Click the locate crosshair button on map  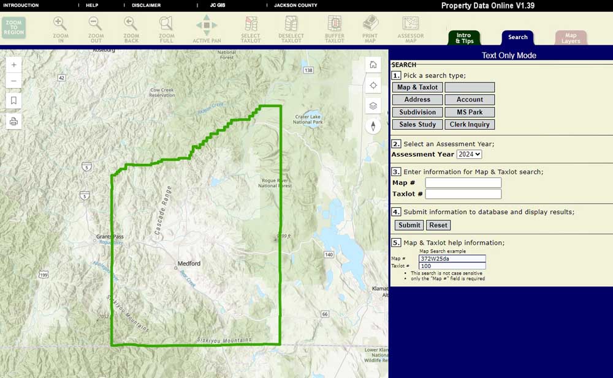point(373,85)
